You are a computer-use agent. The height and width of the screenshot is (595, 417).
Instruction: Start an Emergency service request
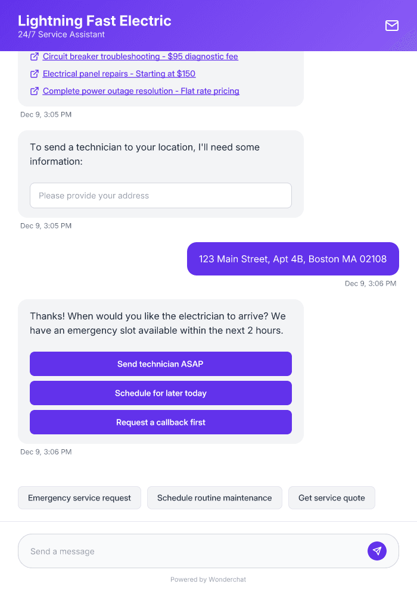point(79,497)
